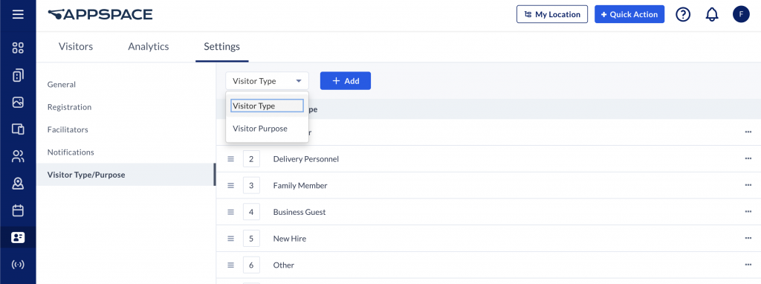Screen dimensions: 761x284
Task: Open the help question mark icon
Action: [683, 15]
